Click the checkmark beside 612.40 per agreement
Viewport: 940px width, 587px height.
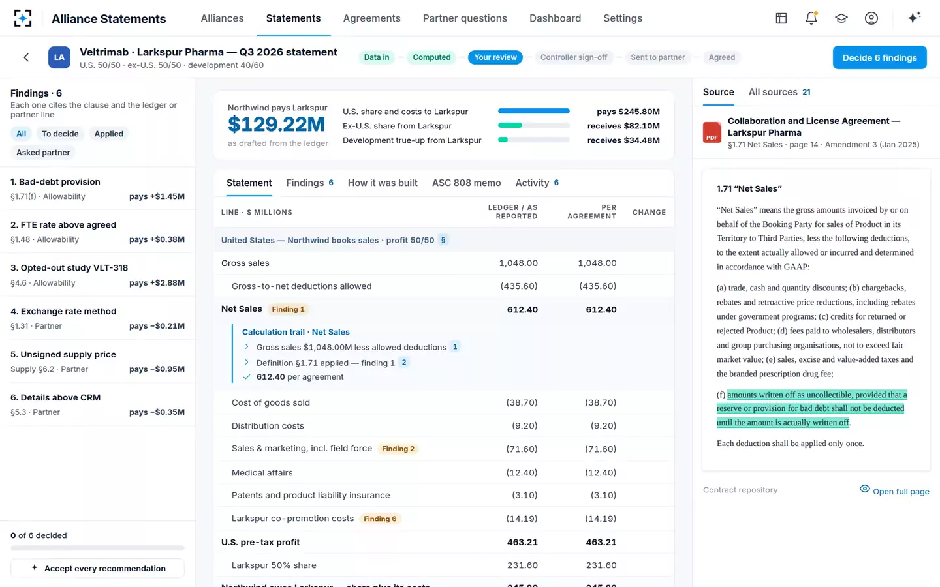pos(247,377)
